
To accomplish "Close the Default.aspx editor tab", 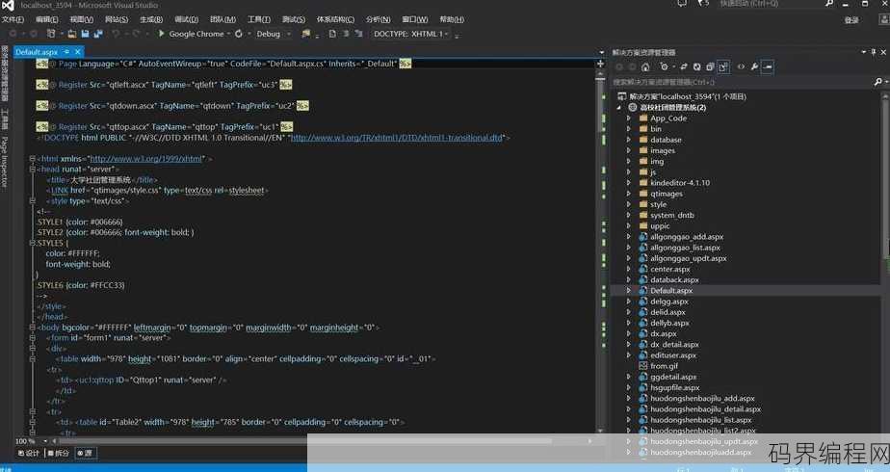I will coord(78,52).
